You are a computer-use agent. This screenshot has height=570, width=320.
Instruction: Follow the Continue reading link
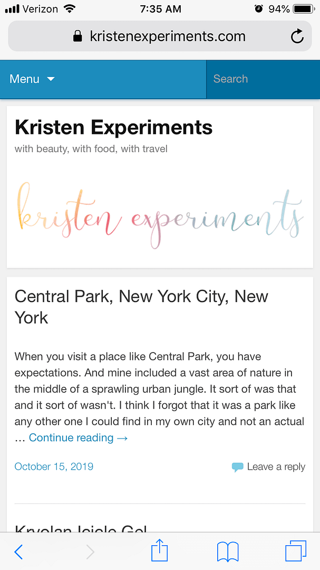pos(78,438)
